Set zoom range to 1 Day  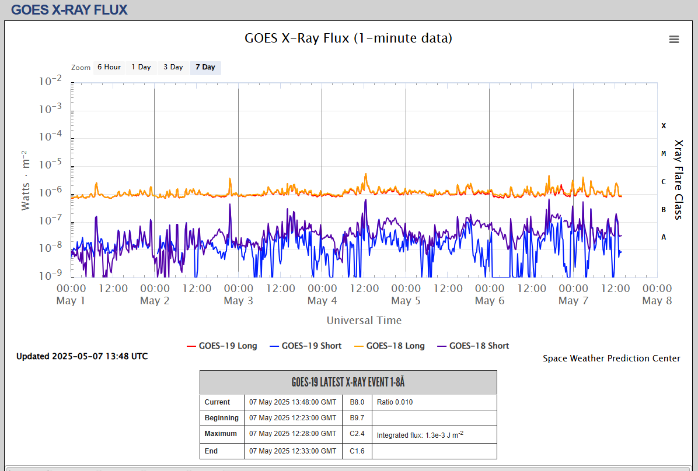click(x=141, y=67)
